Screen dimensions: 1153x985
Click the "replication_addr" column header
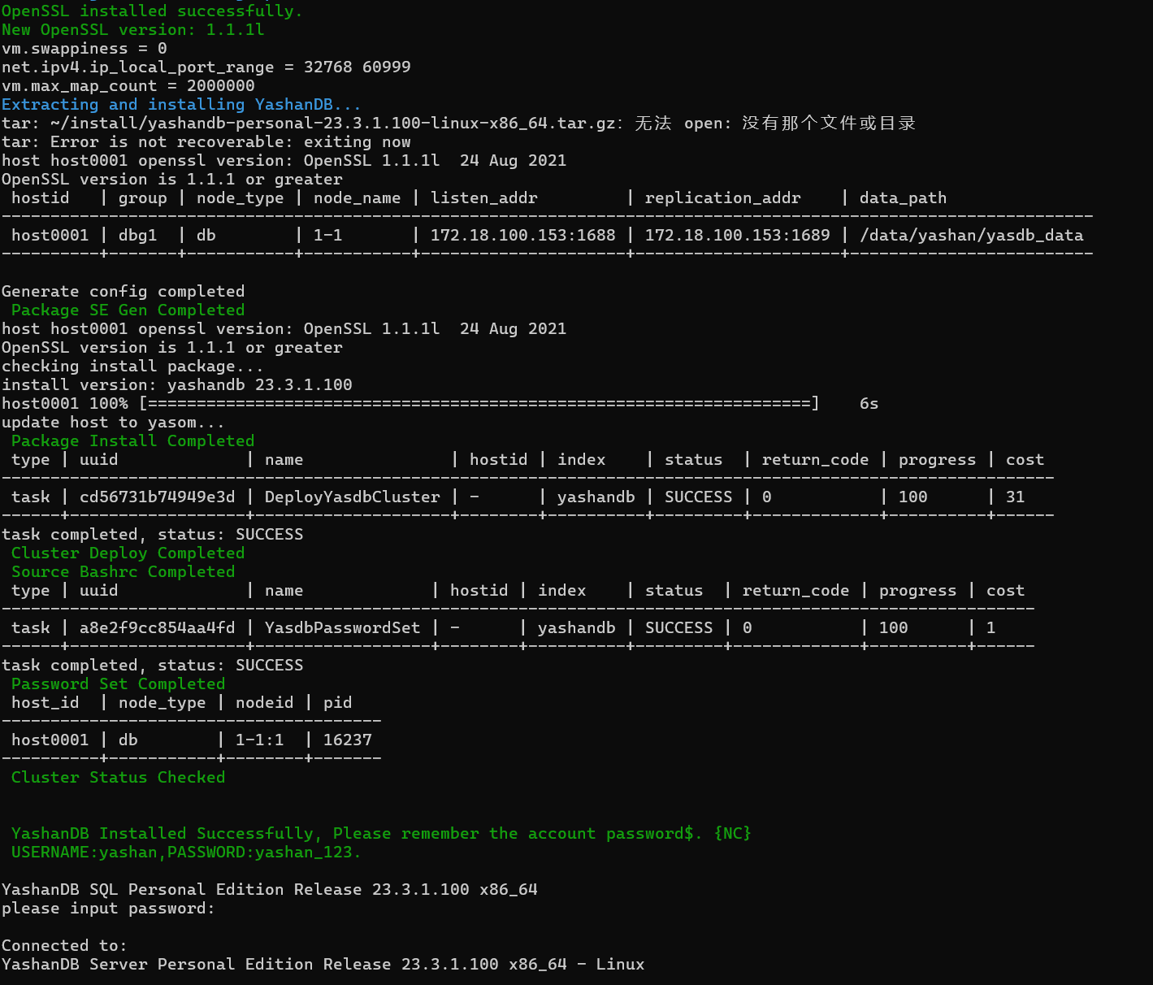pyautogui.click(x=723, y=198)
